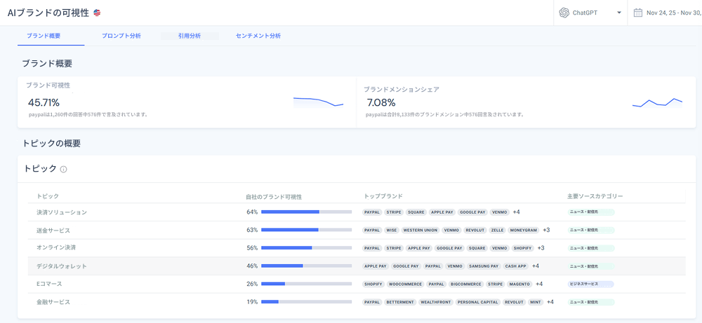Click WEALTHFRONT brand tag
This screenshot has height=323, width=702.
(x=436, y=302)
